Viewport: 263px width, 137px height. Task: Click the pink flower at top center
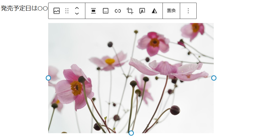[x=153, y=43]
